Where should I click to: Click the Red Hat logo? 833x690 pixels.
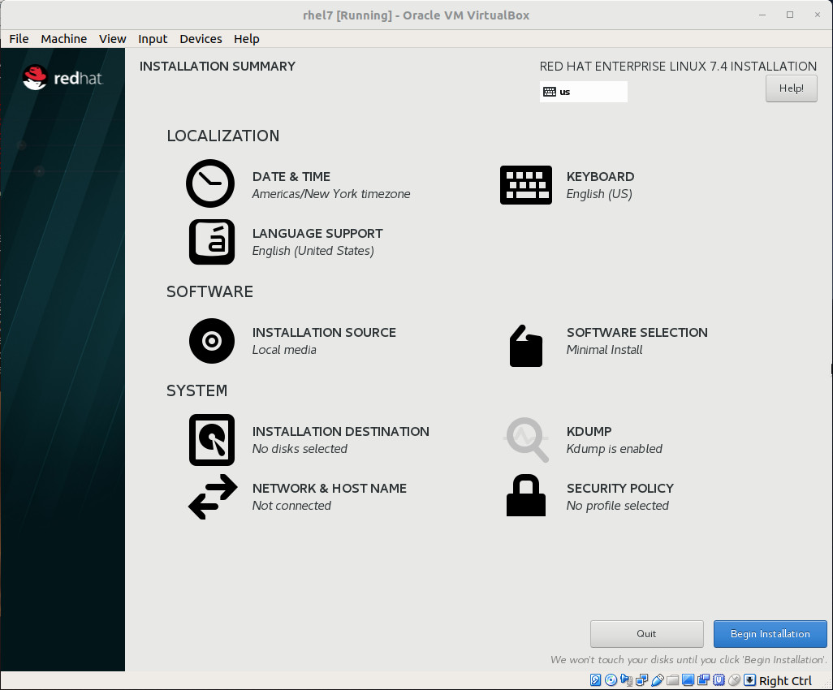pyautogui.click(x=63, y=78)
